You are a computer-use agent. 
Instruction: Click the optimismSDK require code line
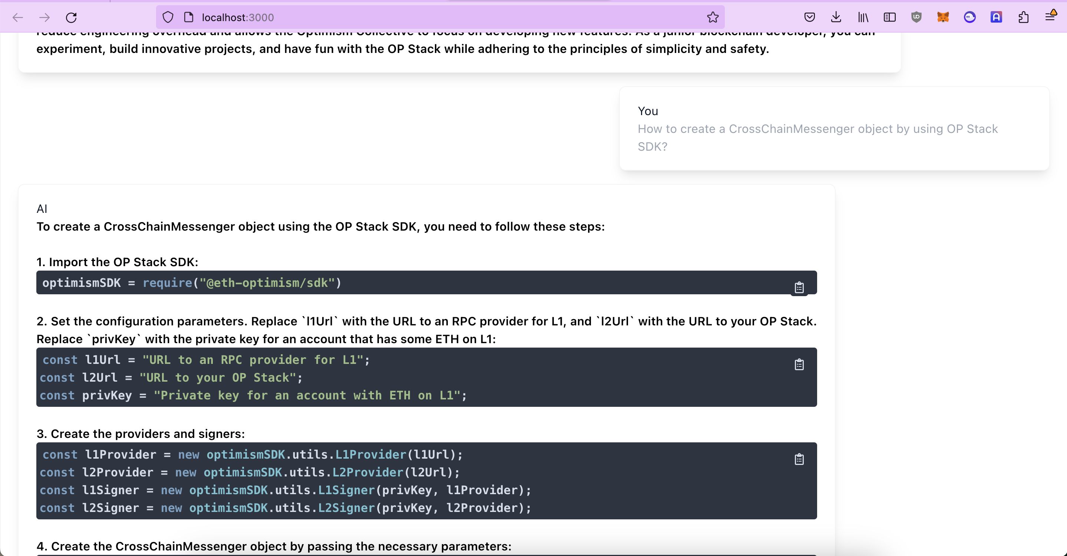(192, 283)
